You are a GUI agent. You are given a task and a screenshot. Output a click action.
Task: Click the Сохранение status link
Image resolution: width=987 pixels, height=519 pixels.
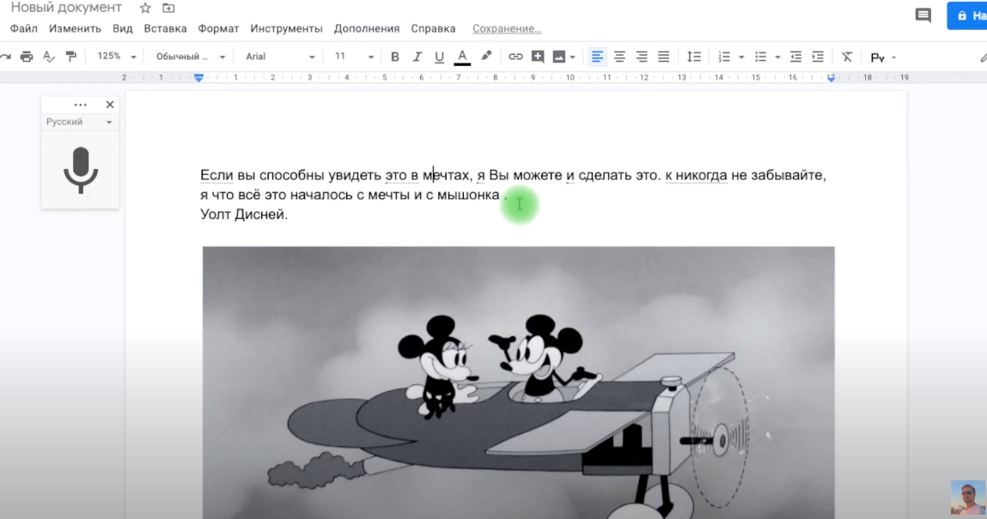pos(507,29)
